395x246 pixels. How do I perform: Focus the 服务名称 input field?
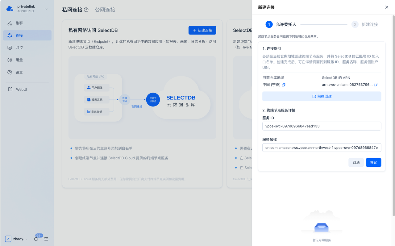point(322,148)
